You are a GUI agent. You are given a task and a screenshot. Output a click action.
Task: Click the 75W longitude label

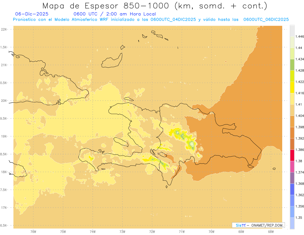(63, 231)
